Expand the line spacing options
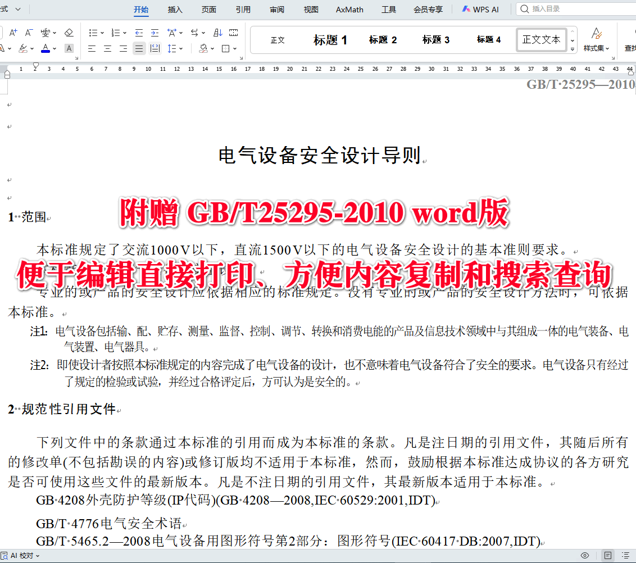The image size is (636, 563). pyautogui.click(x=181, y=49)
